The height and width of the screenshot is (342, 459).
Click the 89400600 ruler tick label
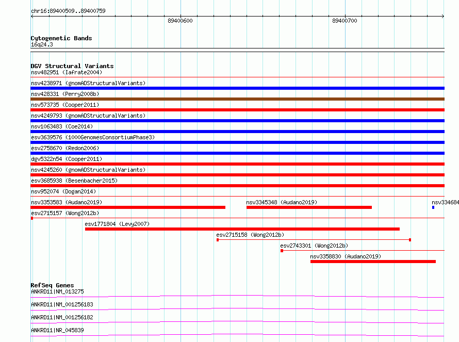click(180, 21)
